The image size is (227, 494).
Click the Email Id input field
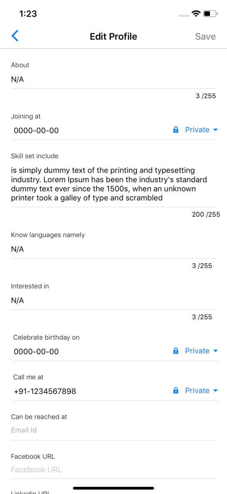point(113,430)
